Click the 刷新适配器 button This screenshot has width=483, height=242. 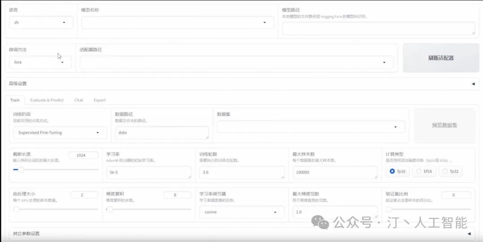tap(441, 58)
